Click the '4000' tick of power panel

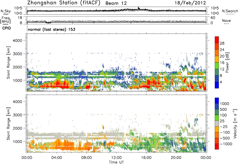point(17,41)
